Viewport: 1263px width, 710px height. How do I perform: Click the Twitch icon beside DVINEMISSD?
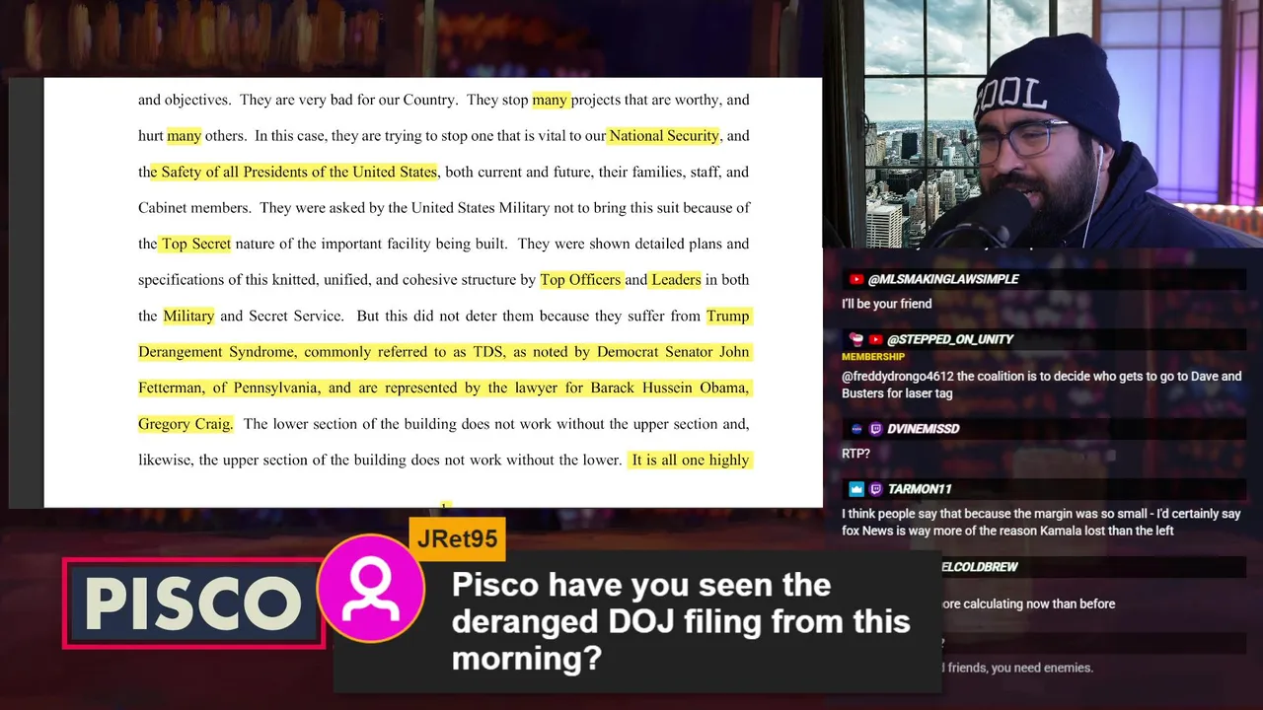tap(876, 429)
